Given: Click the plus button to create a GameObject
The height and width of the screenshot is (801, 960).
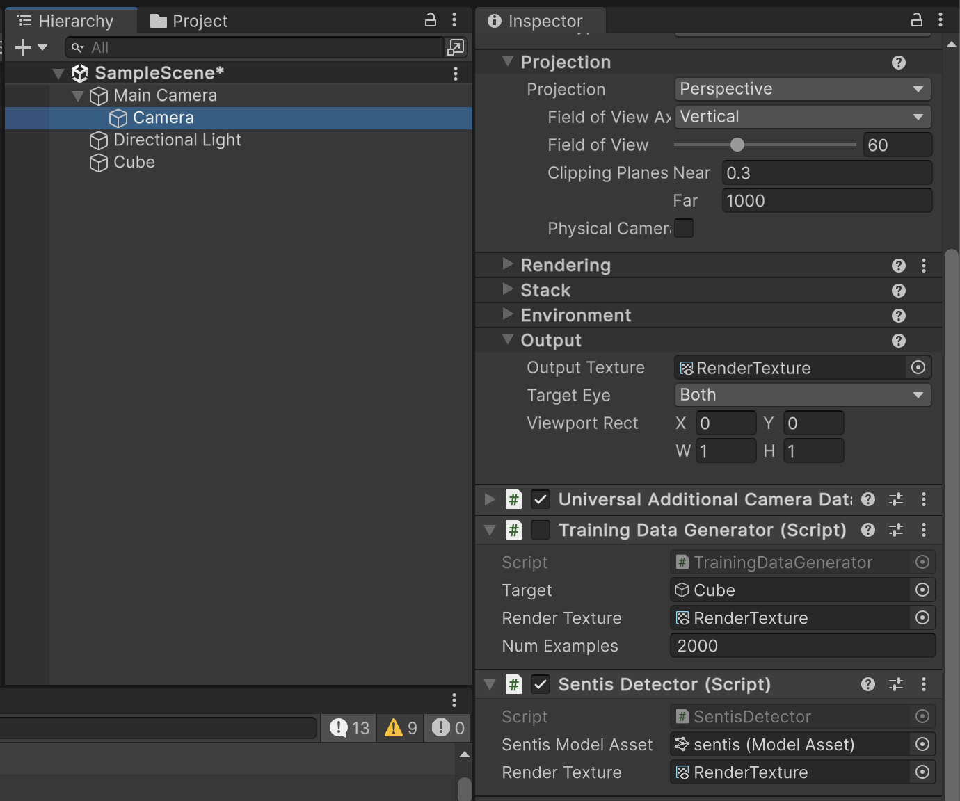Looking at the screenshot, I should (22, 47).
